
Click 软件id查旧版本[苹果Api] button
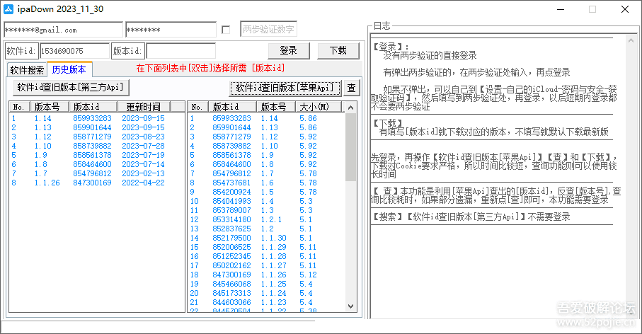(285, 88)
